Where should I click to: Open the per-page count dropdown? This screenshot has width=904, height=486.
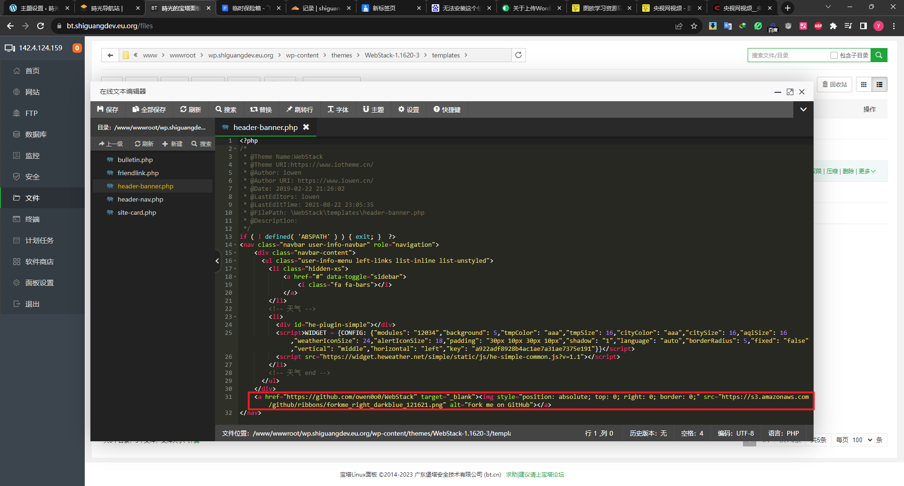(862, 440)
